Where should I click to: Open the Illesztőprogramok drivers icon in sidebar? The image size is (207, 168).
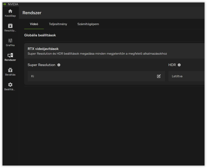click(10, 26)
